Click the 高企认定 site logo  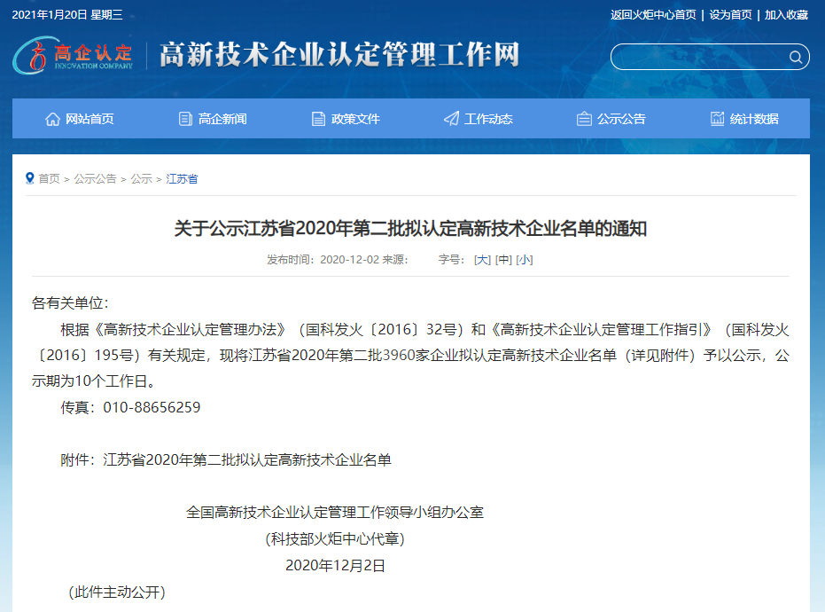(74, 56)
